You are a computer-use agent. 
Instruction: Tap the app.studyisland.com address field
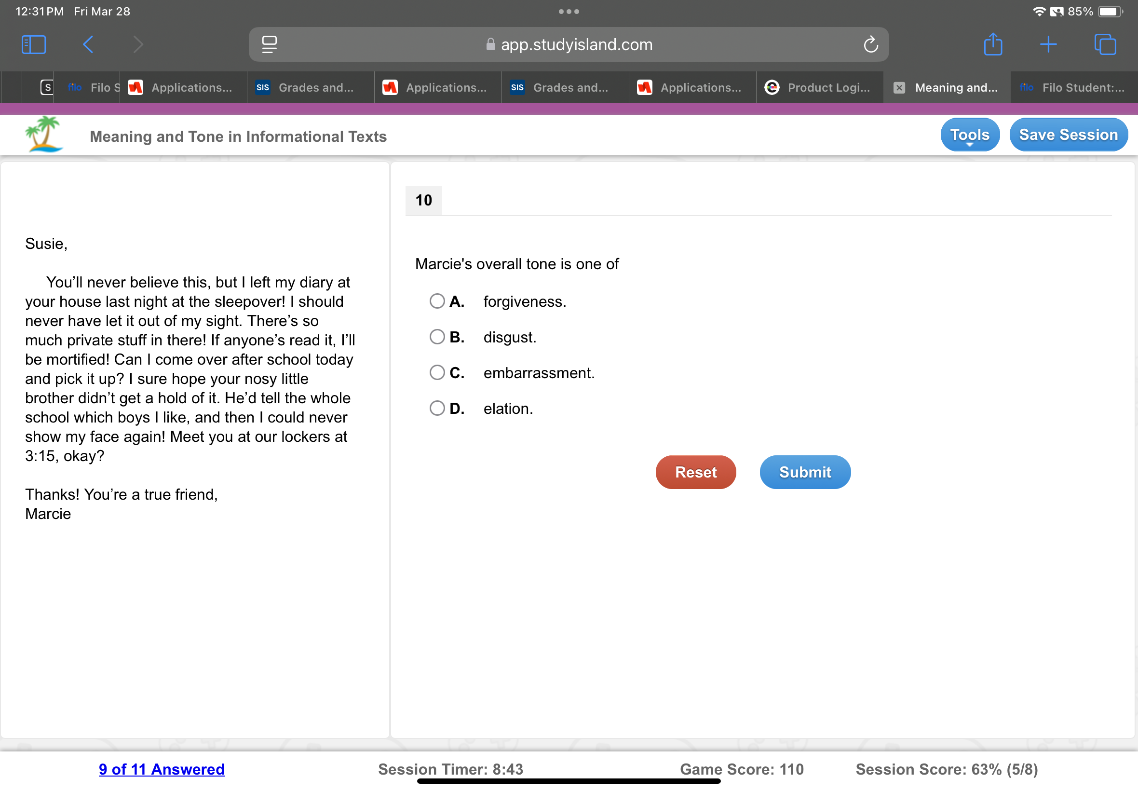click(x=569, y=44)
